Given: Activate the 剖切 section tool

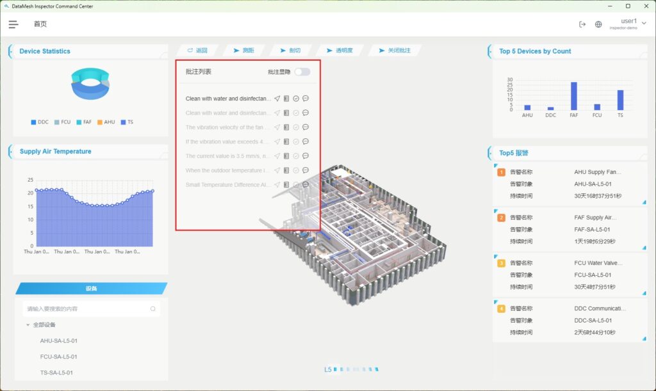Looking at the screenshot, I should 290,50.
